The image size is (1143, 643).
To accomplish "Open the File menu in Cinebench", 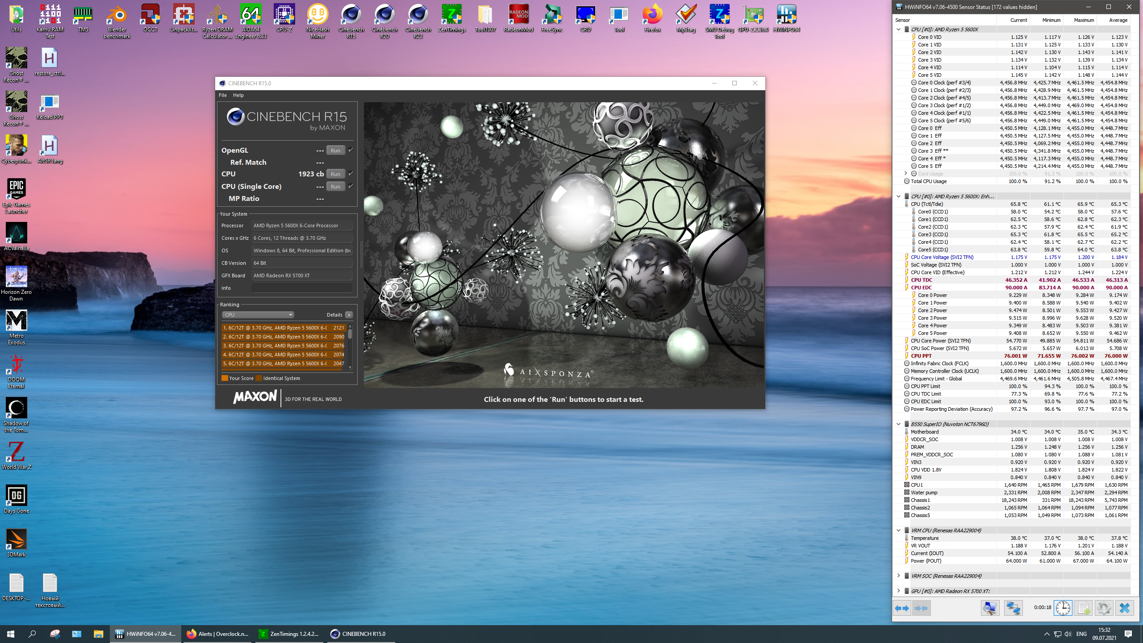I will point(222,95).
